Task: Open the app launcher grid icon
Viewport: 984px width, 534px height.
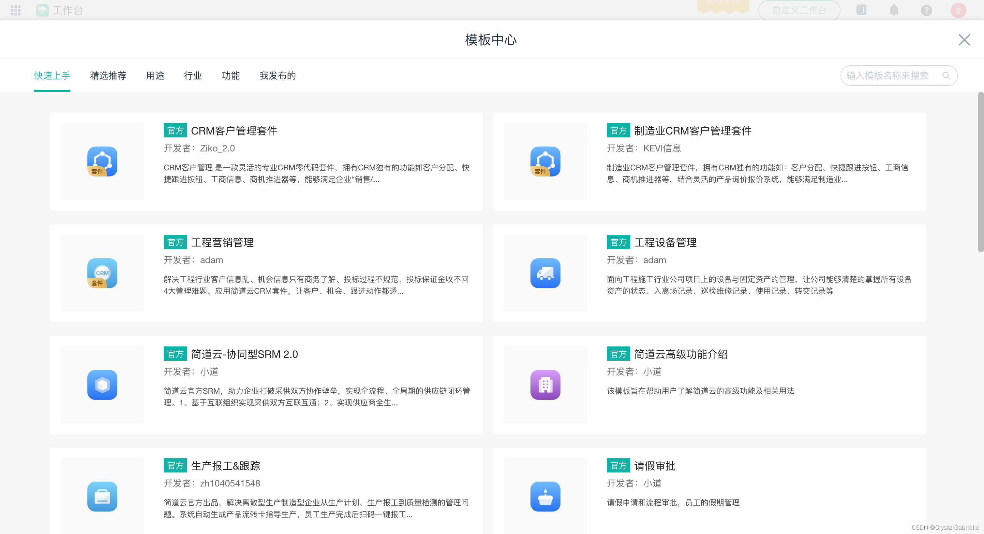Action: tap(16, 10)
